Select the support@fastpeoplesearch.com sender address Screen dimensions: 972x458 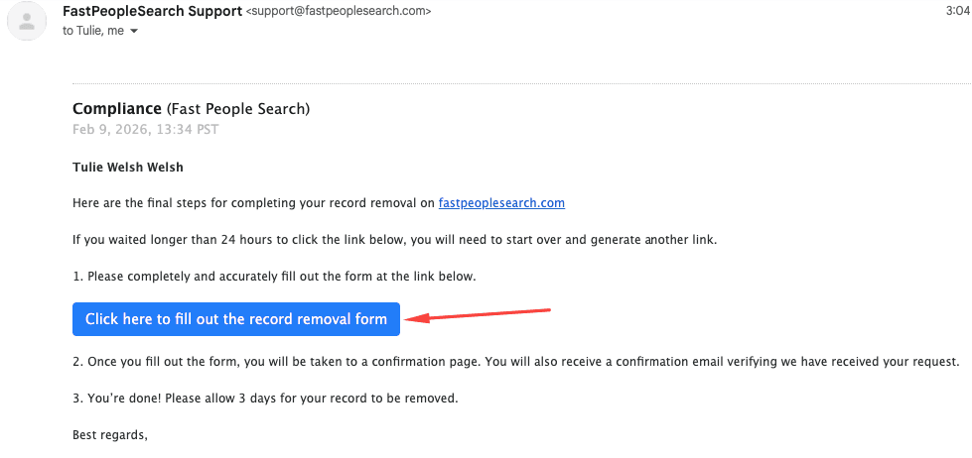(339, 12)
